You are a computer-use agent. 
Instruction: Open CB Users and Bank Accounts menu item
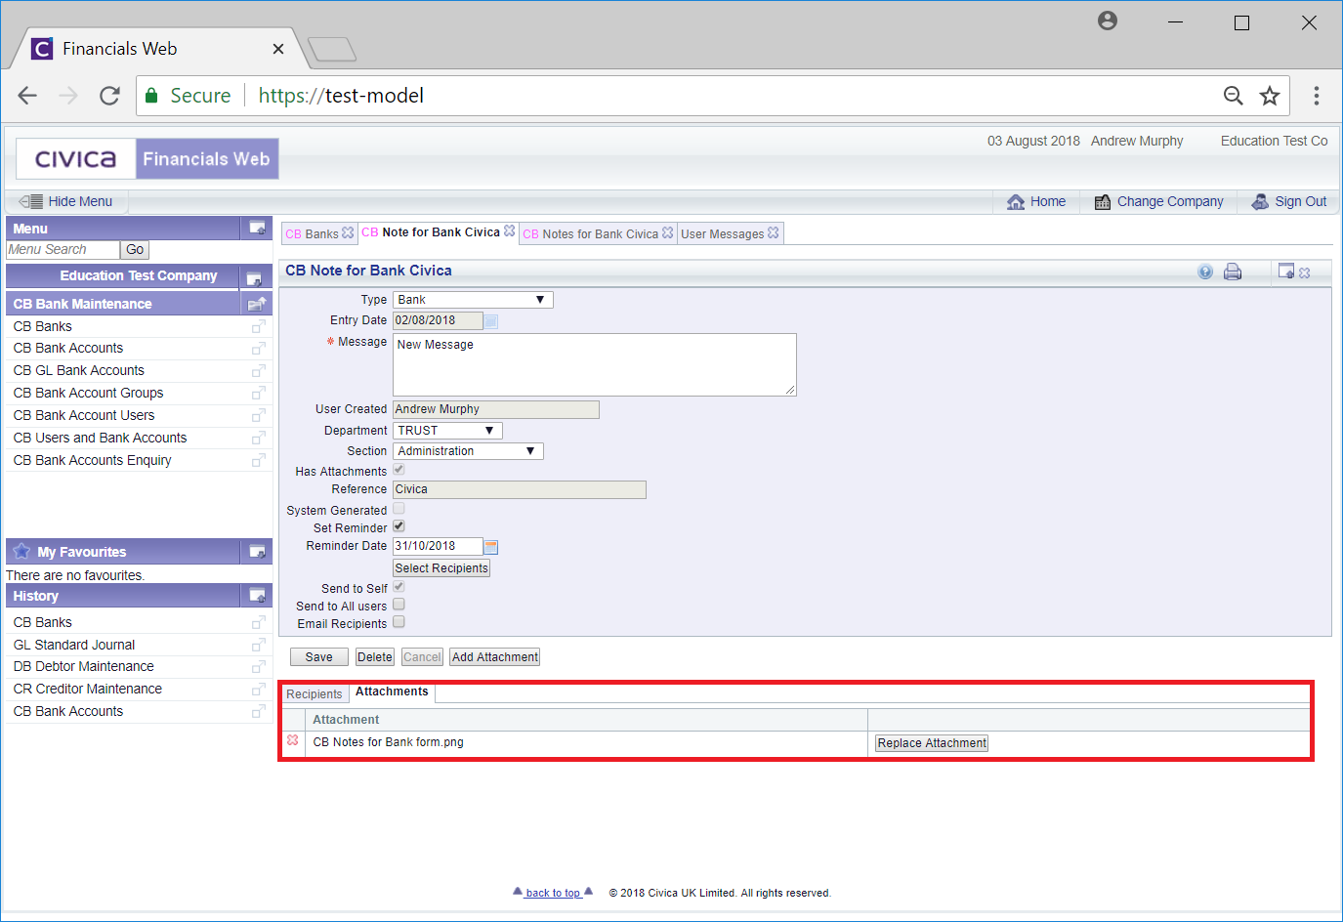[100, 438]
